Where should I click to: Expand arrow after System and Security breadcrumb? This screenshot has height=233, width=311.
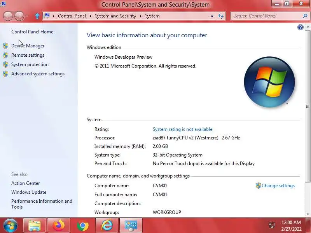coord(141,16)
